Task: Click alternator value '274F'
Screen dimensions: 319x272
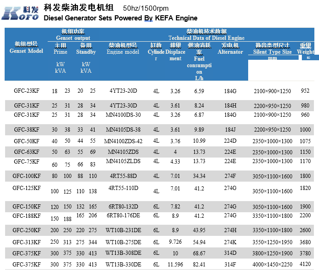Action: pyautogui.click(x=230, y=176)
